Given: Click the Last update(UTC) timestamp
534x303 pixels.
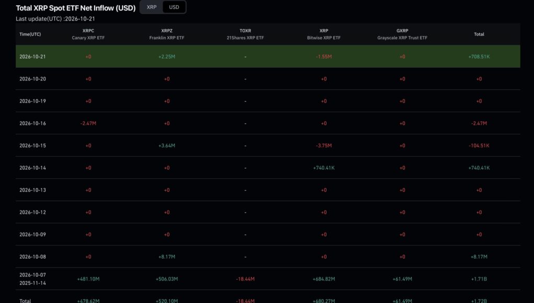Looking at the screenshot, I should 55,19.
